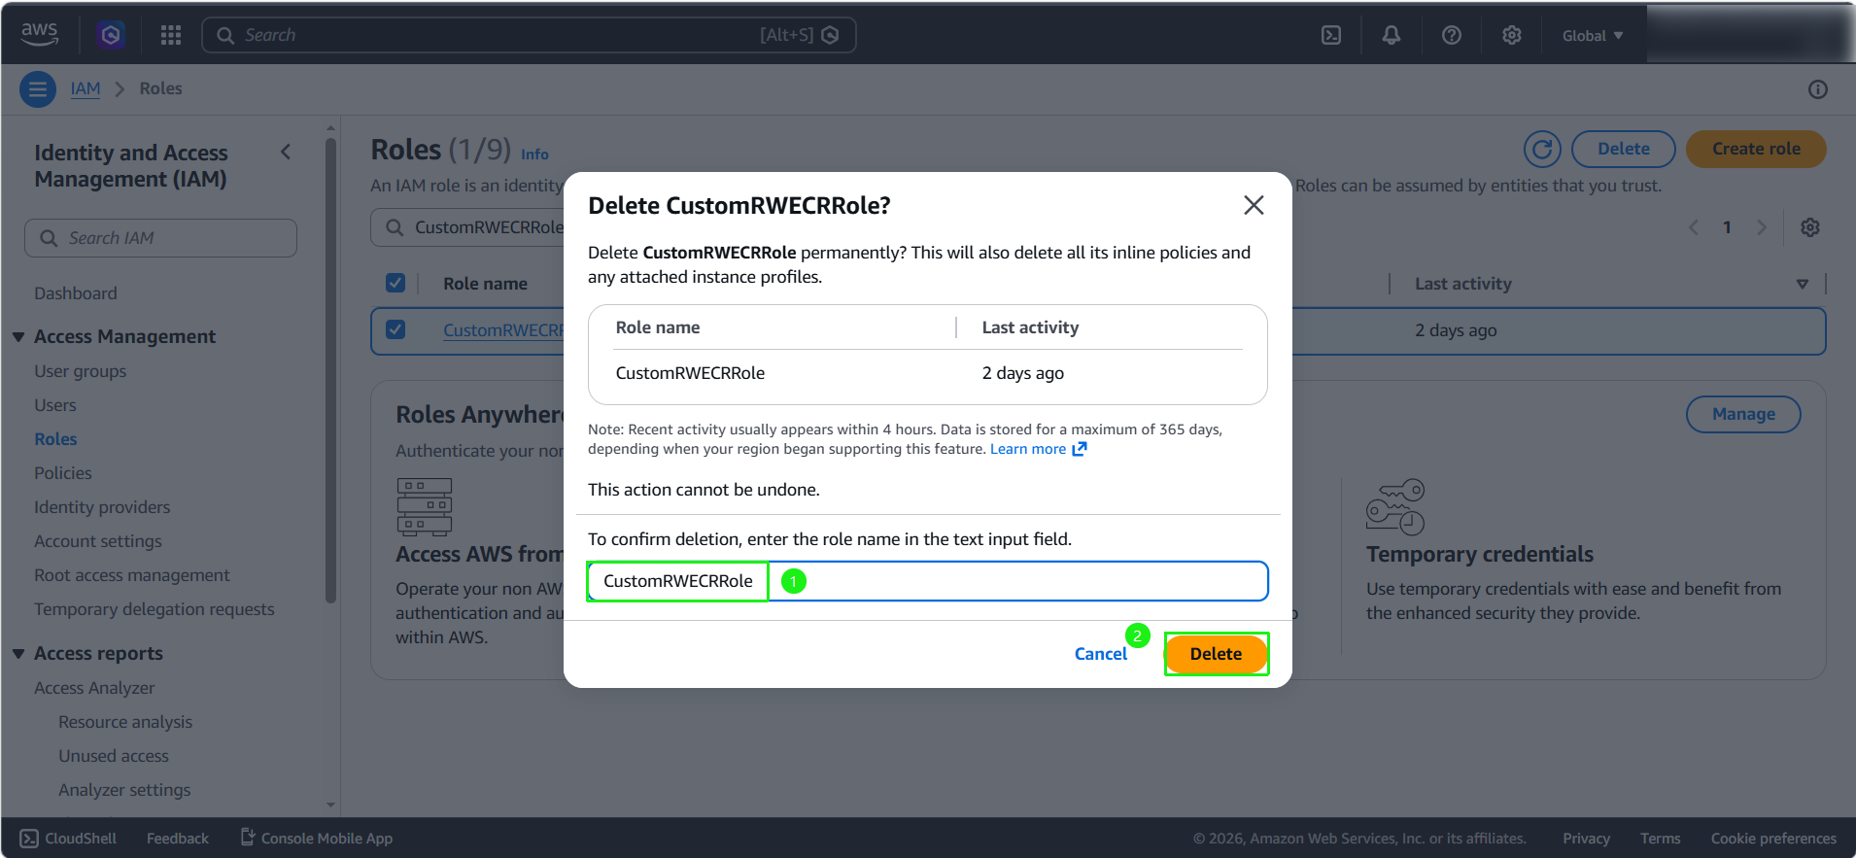Viewport: 1856px width, 858px height.
Task: Open the Roles Info link
Action: (534, 154)
